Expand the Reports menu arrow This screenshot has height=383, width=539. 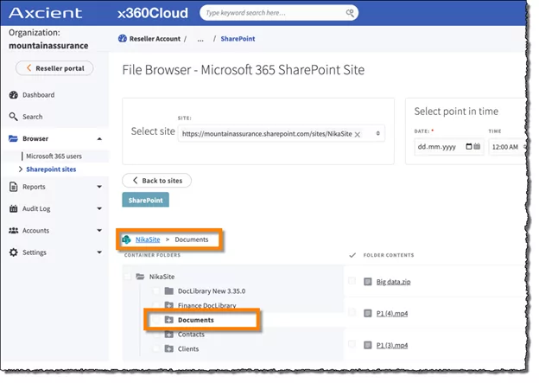pyautogui.click(x=99, y=187)
